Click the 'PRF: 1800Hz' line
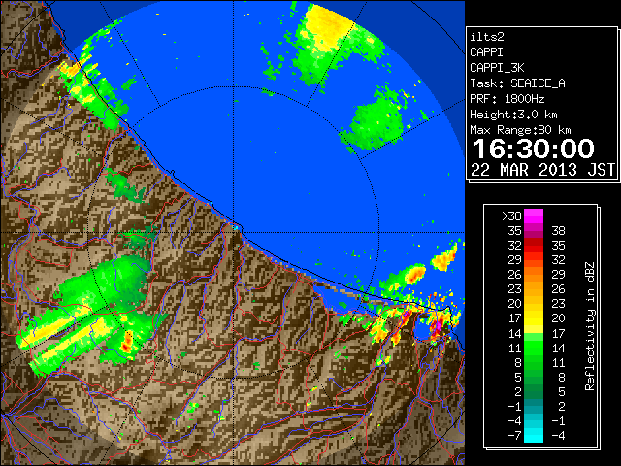The height and width of the screenshot is (466, 621). click(507, 99)
